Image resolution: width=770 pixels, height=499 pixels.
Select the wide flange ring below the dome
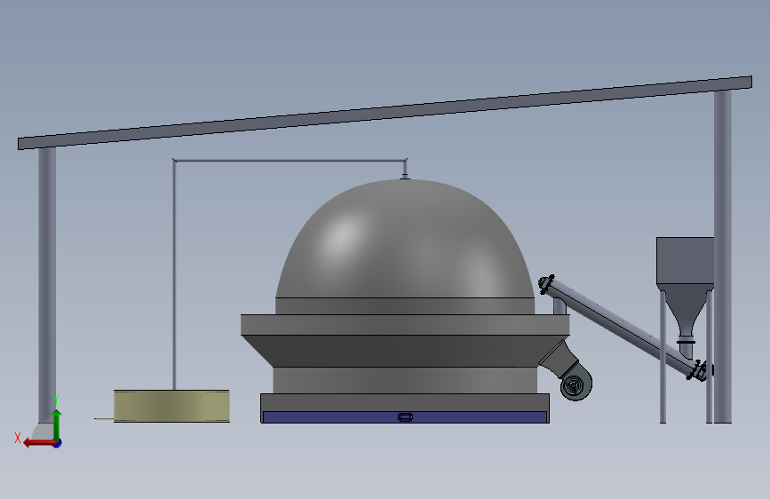click(x=405, y=325)
